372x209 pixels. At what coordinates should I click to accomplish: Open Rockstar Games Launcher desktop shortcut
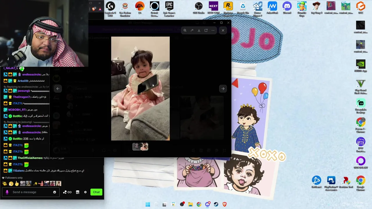pyautogui.click(x=228, y=9)
